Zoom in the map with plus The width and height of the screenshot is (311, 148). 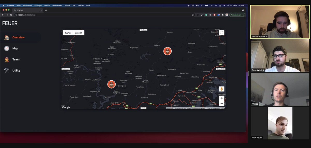[222, 98]
